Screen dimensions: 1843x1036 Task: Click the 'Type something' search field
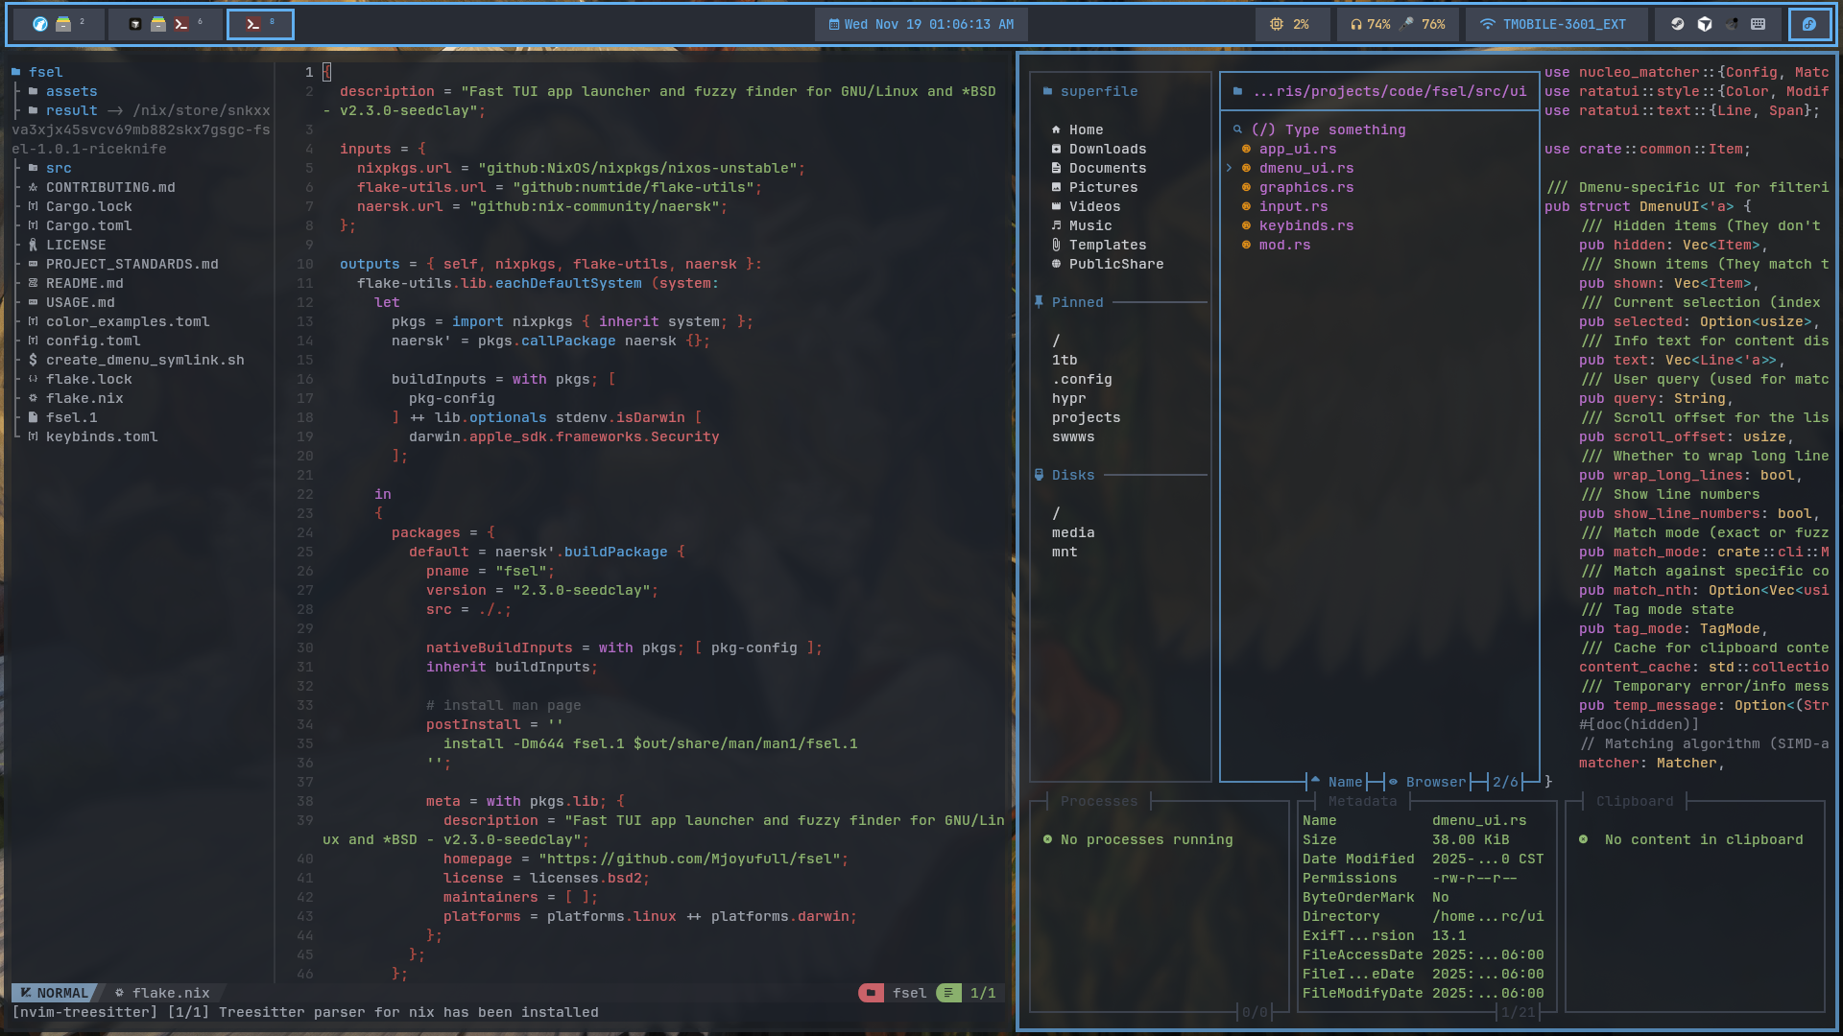point(1344,129)
